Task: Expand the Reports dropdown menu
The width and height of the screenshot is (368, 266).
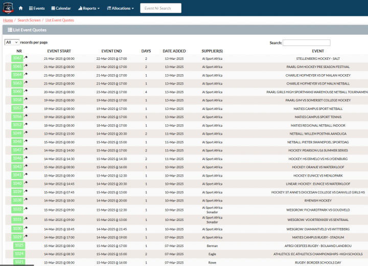Action: [x=89, y=8]
